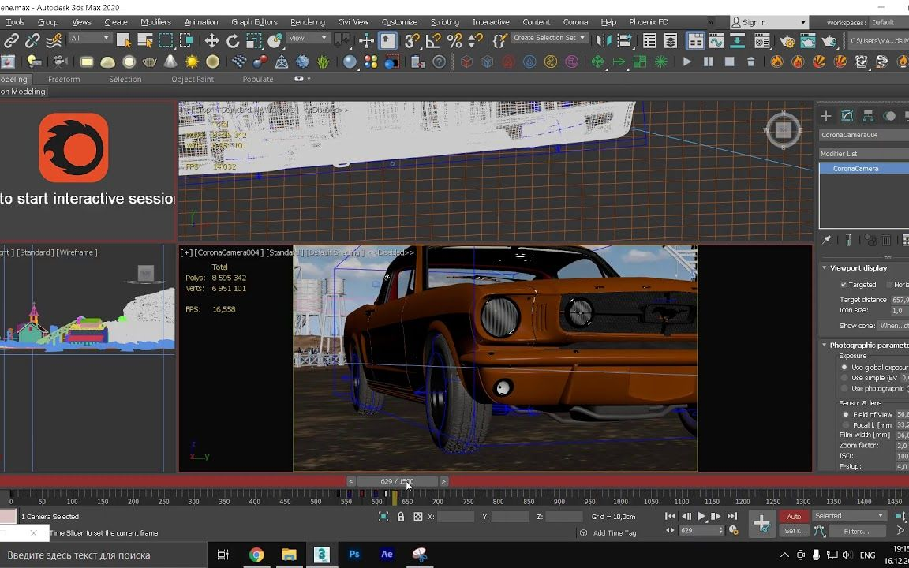Open the Selected key filter dropdown
909x568 pixels.
850,516
